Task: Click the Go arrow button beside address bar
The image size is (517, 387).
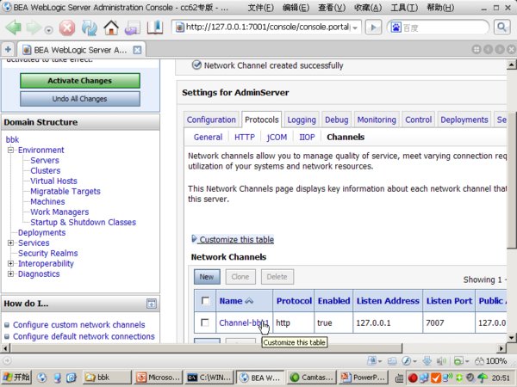Action: 373,28
